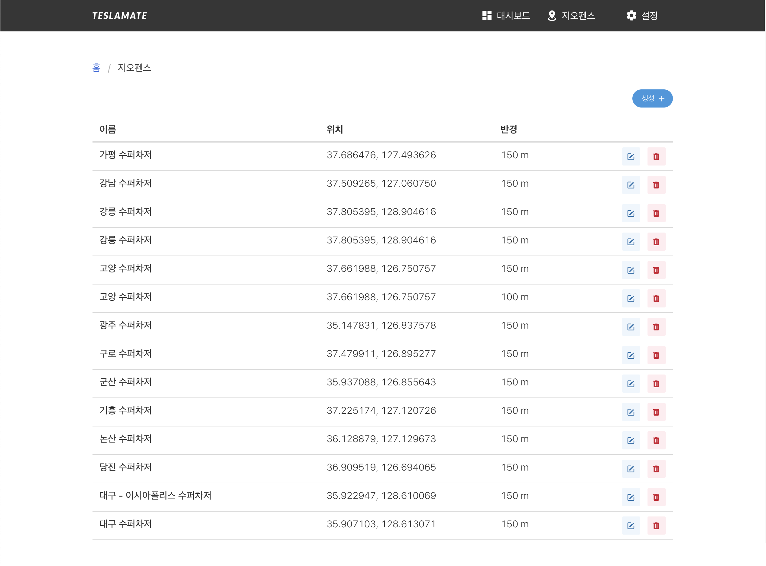The image size is (766, 566).
Task: Select the name 광주 수퍼차저
Action: pos(125,325)
